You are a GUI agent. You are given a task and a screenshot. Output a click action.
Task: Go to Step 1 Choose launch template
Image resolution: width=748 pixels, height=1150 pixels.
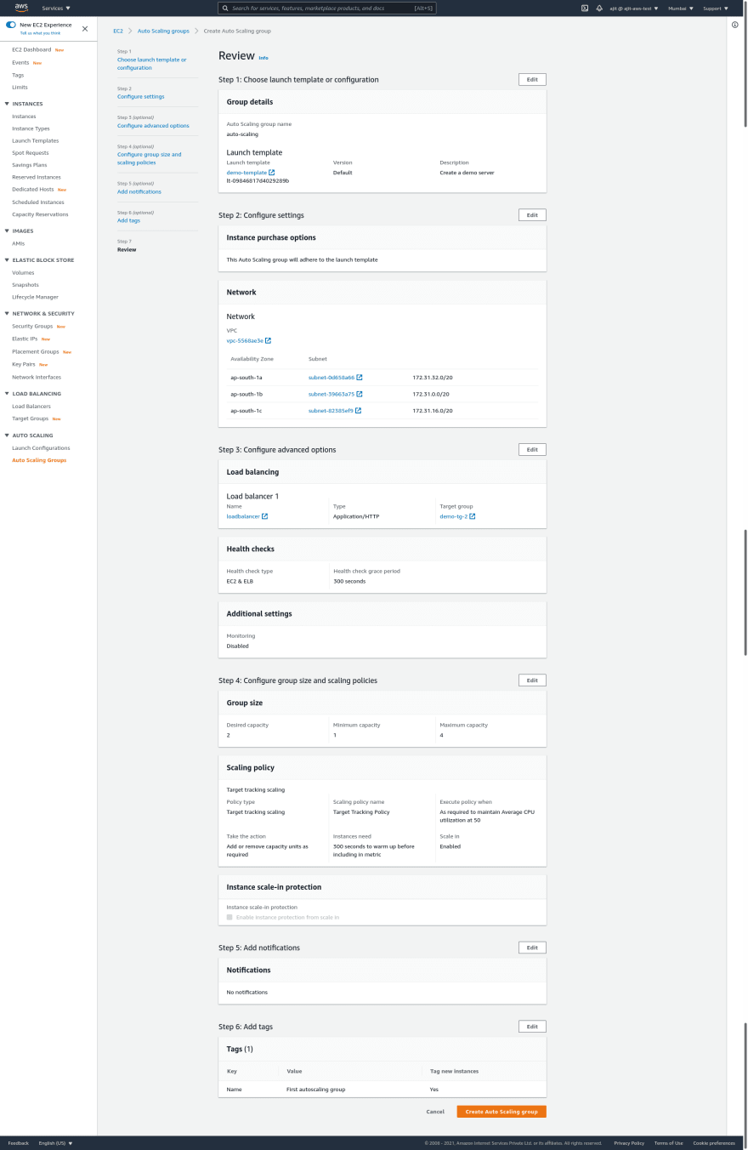152,64
